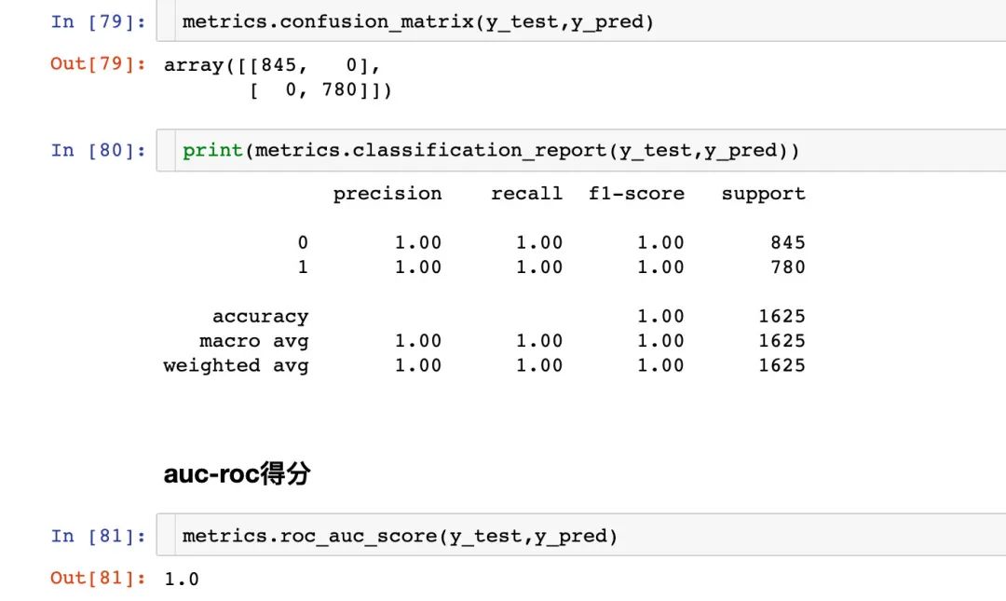Click the accuracy row in report
This screenshot has height=601, width=1006.
tap(484, 317)
